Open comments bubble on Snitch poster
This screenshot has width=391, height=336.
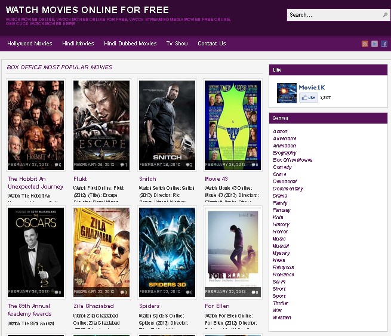(189, 165)
